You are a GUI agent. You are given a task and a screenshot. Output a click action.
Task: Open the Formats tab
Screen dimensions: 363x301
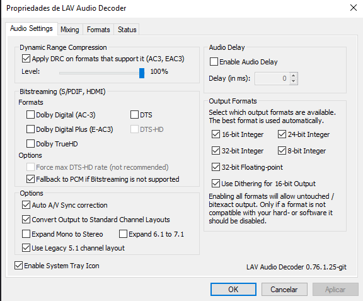[98, 30]
